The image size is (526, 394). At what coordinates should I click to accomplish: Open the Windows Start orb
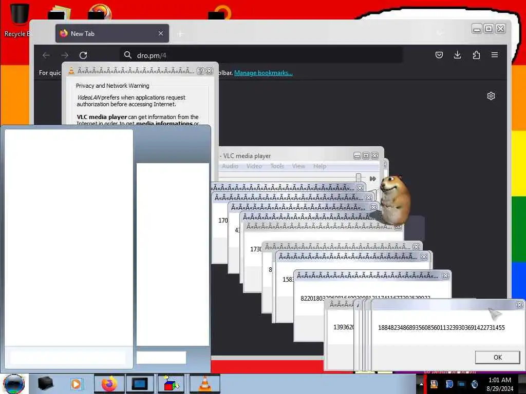tap(14, 384)
